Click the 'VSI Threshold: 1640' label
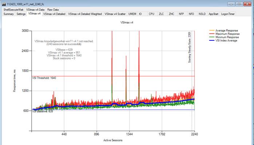254x145 pixels. point(44,78)
